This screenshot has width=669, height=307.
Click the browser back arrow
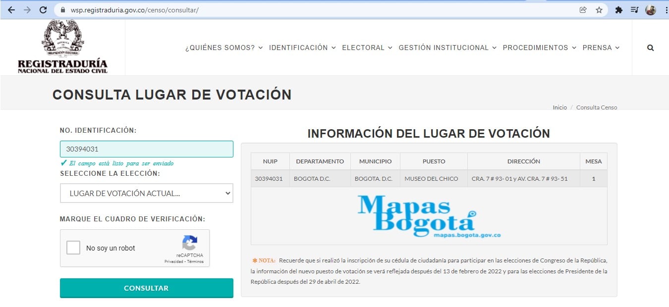tap(11, 10)
